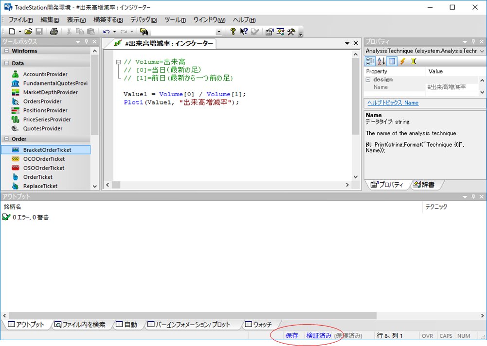The height and width of the screenshot is (346, 487).
Task: Toggle Categorized view in properties
Action: point(370,61)
